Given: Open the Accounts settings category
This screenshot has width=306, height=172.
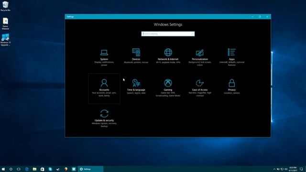Looking at the screenshot, I should 104,88.
